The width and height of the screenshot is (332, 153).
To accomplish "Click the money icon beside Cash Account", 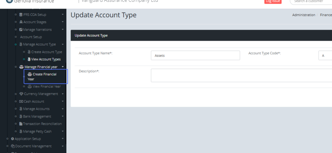I will click(21, 102).
